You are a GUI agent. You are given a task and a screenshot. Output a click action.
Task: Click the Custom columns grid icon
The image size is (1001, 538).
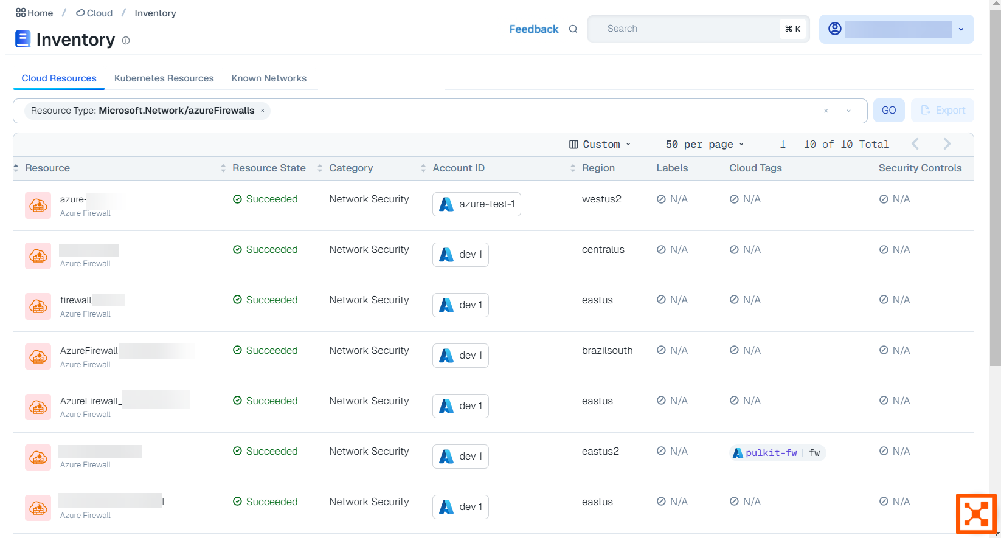coord(573,144)
